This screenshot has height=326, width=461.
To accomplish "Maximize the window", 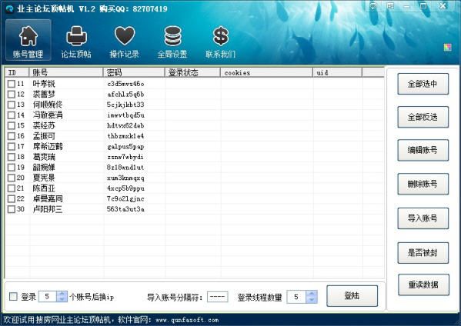I will point(423,5).
